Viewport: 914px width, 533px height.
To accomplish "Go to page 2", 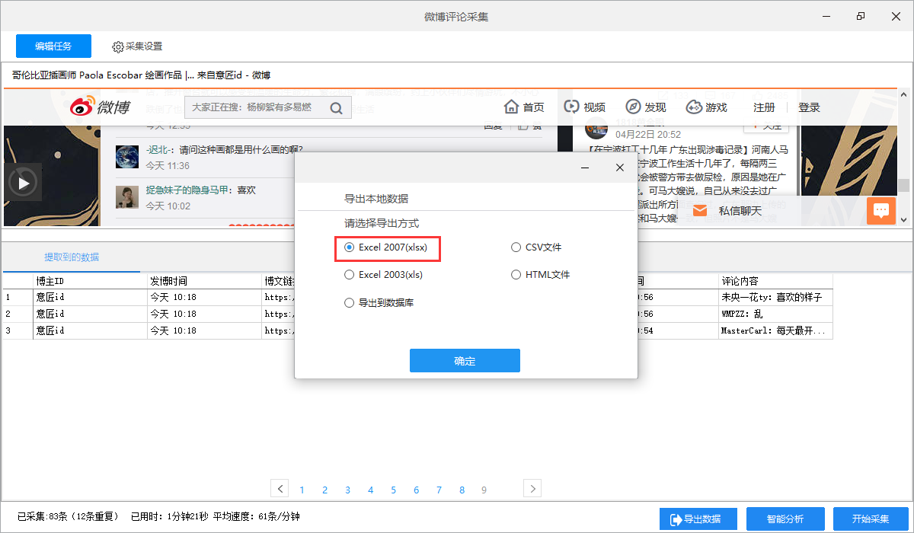I will (x=325, y=490).
